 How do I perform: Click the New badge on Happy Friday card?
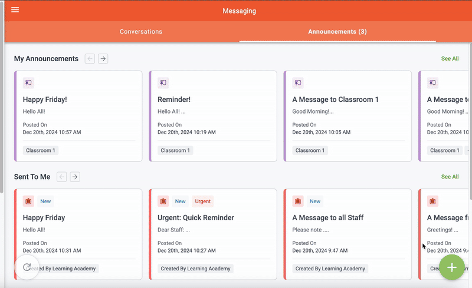(45, 201)
